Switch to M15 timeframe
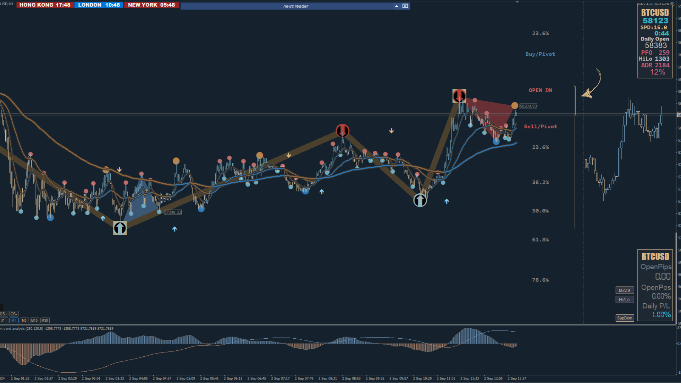The height and width of the screenshot is (383, 681). click(34, 320)
